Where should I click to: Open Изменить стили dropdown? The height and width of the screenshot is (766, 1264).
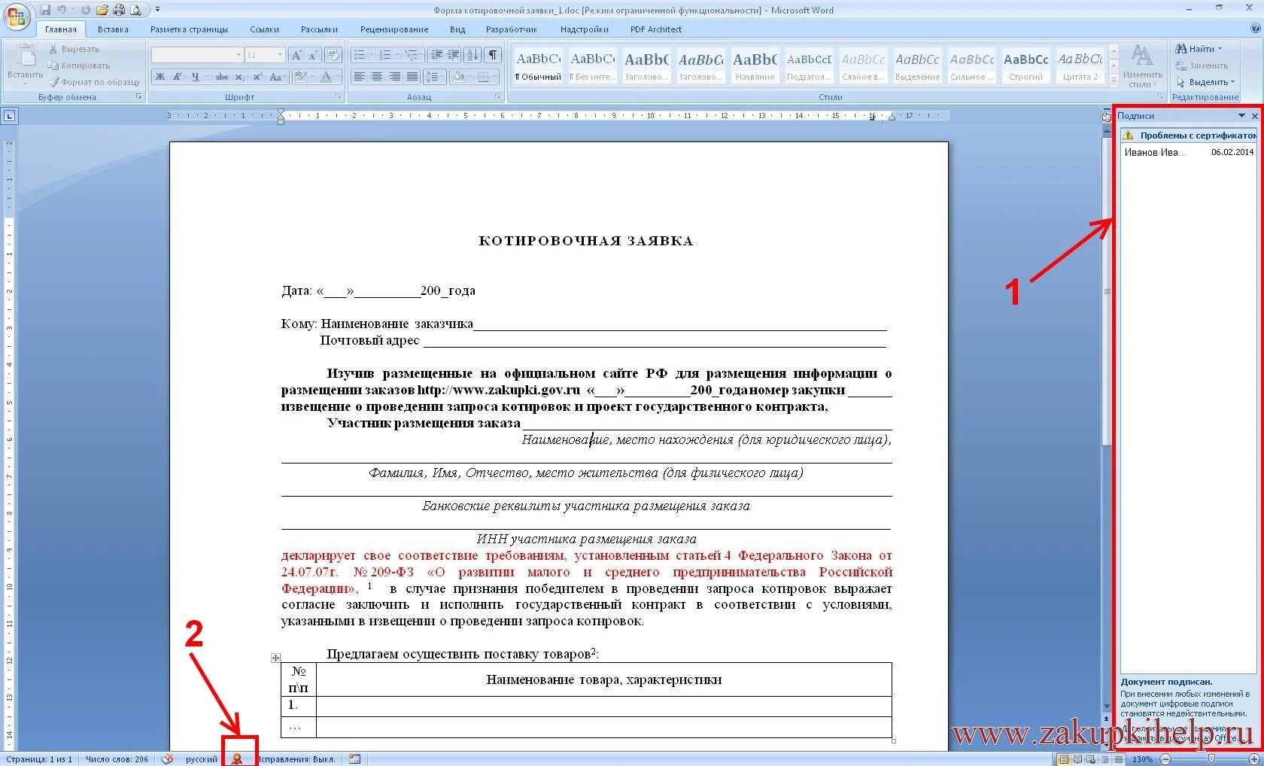click(x=1143, y=66)
